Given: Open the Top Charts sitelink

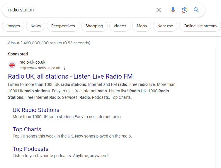Looking at the screenshot, I should 27,129.
